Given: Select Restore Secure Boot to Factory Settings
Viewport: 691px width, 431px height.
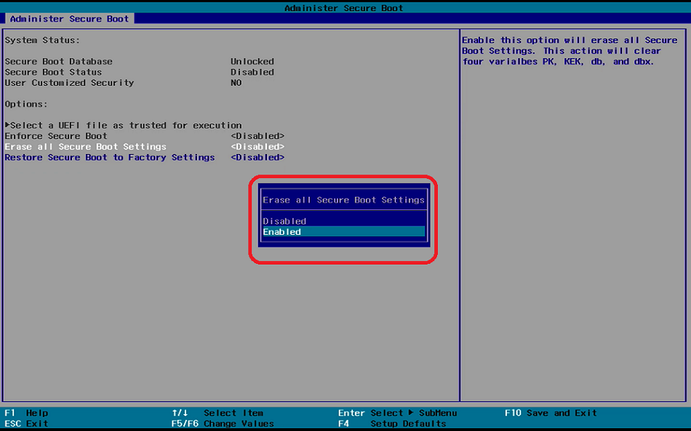Looking at the screenshot, I should [110, 158].
